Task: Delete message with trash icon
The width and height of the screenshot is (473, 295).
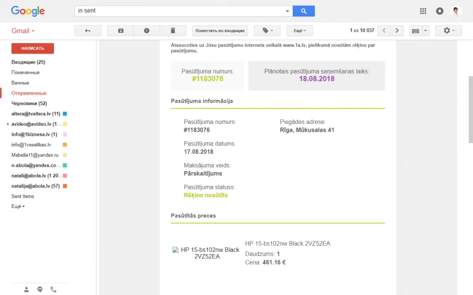Action: (173, 31)
